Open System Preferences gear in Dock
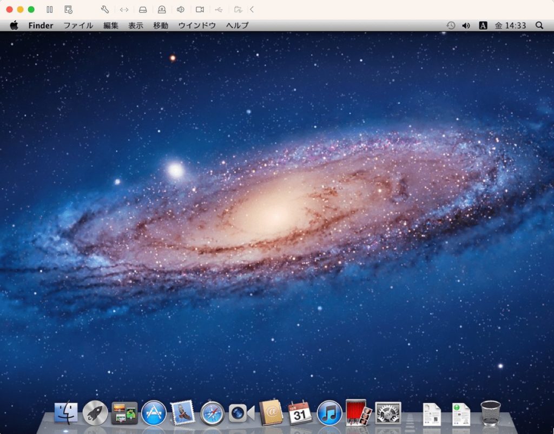The image size is (554, 434). [388, 412]
